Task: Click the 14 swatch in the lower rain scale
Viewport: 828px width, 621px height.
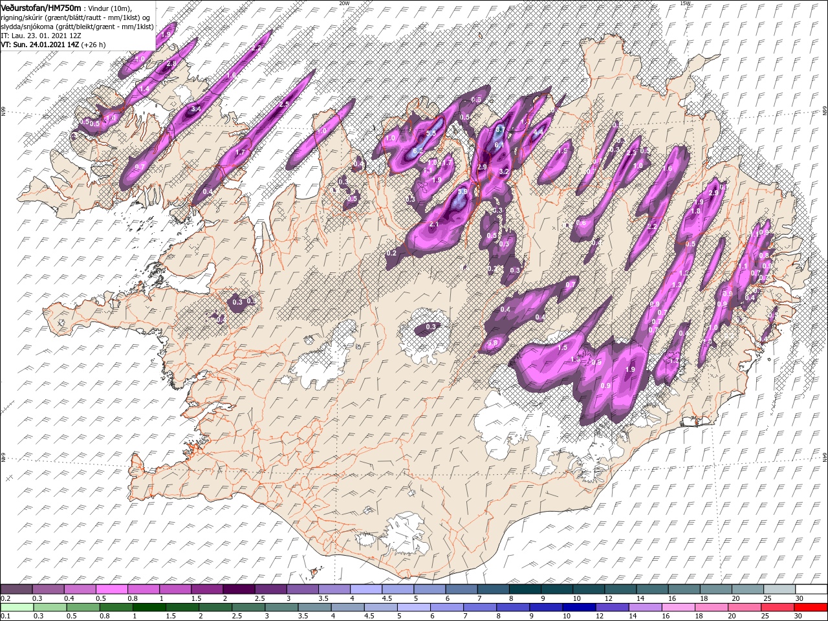Action: click(644, 607)
